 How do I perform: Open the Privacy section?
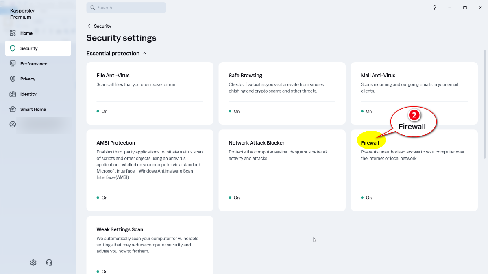click(x=38, y=79)
